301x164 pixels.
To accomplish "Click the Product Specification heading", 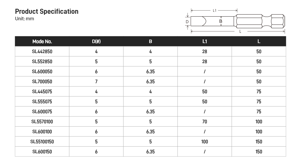I will click(x=47, y=12).
